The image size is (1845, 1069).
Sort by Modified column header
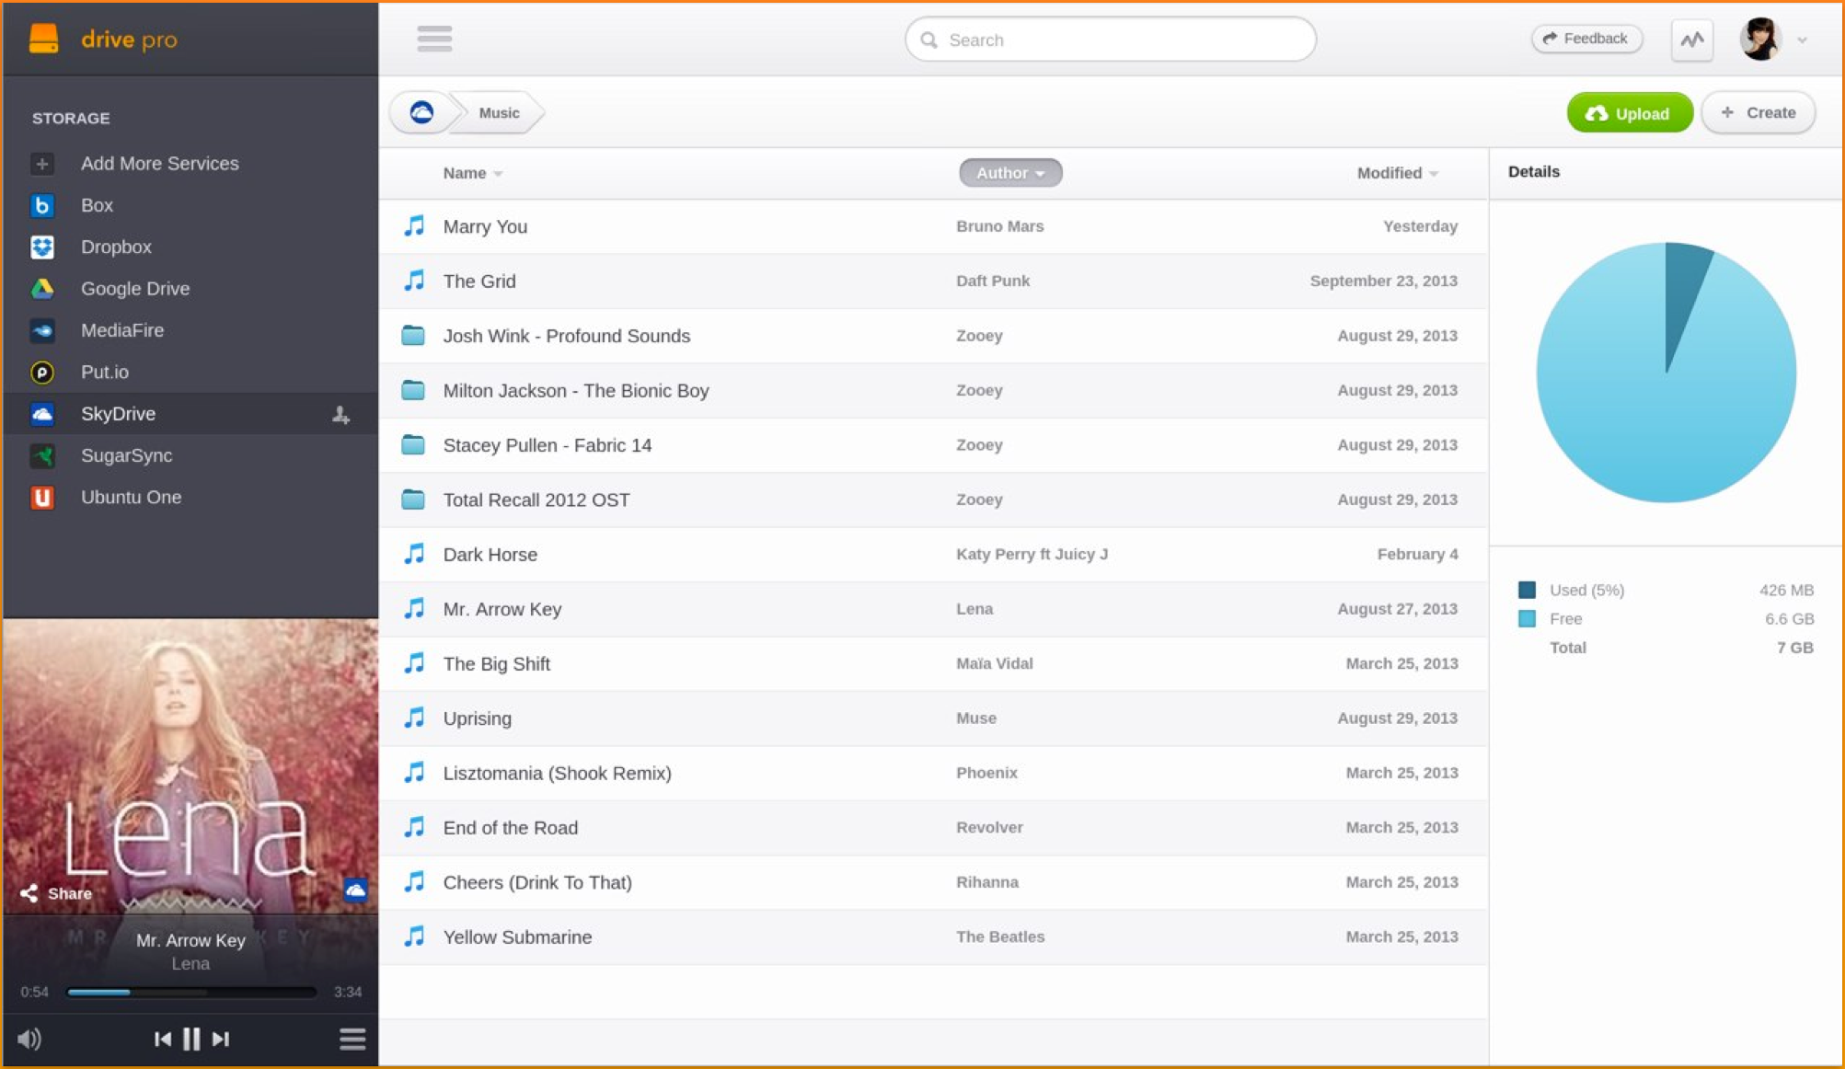(1397, 173)
